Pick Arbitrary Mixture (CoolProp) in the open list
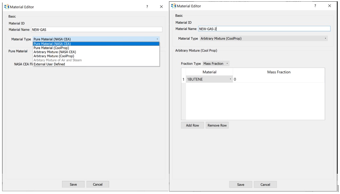The height and width of the screenshot is (194, 340). tap(54, 56)
